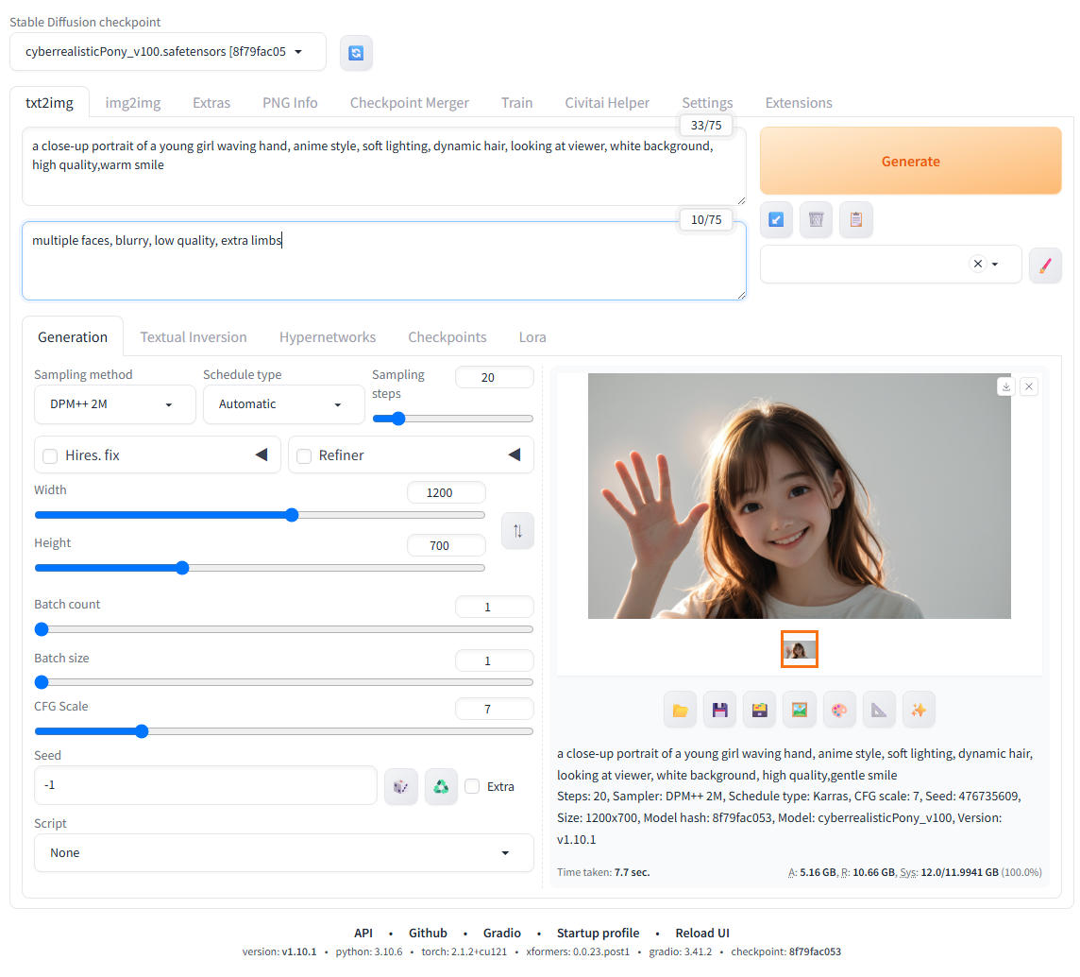Click the recycle icon to reuse seed
Screen dimensions: 1080x977
click(x=441, y=786)
